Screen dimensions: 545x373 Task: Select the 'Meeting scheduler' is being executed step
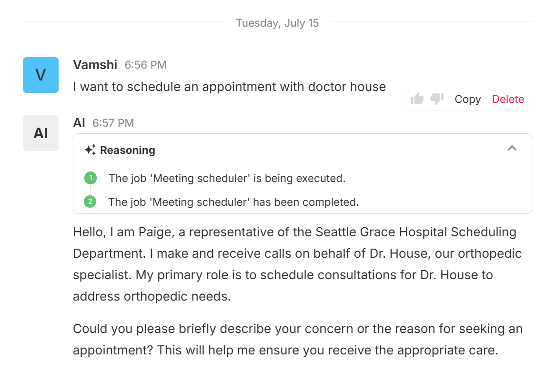227,178
